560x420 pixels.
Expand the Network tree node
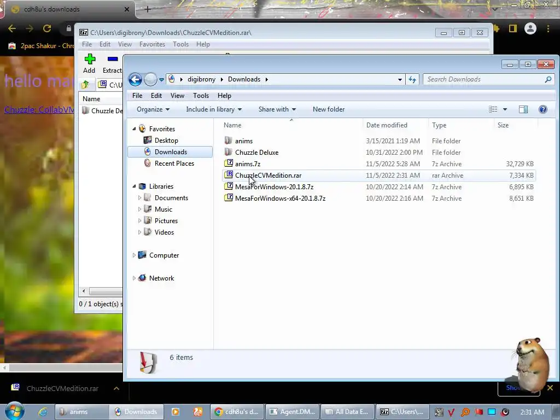tap(135, 278)
